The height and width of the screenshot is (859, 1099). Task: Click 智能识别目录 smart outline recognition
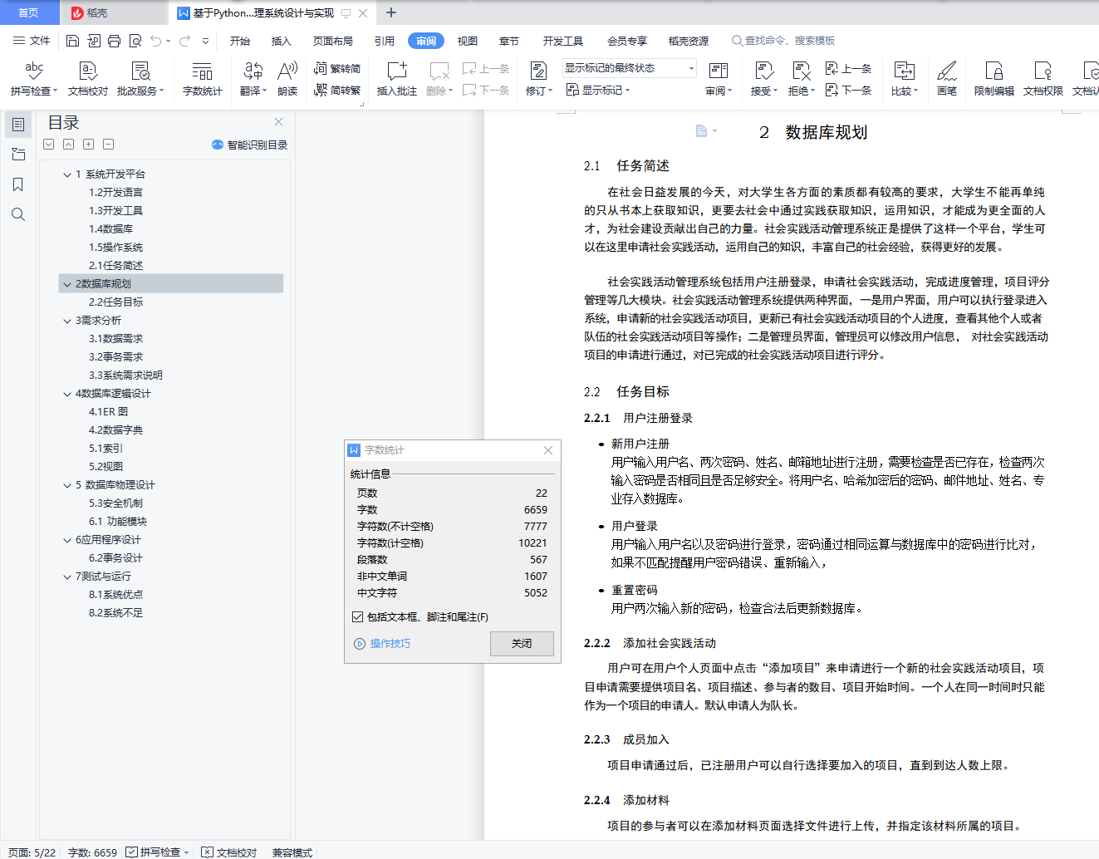250,145
